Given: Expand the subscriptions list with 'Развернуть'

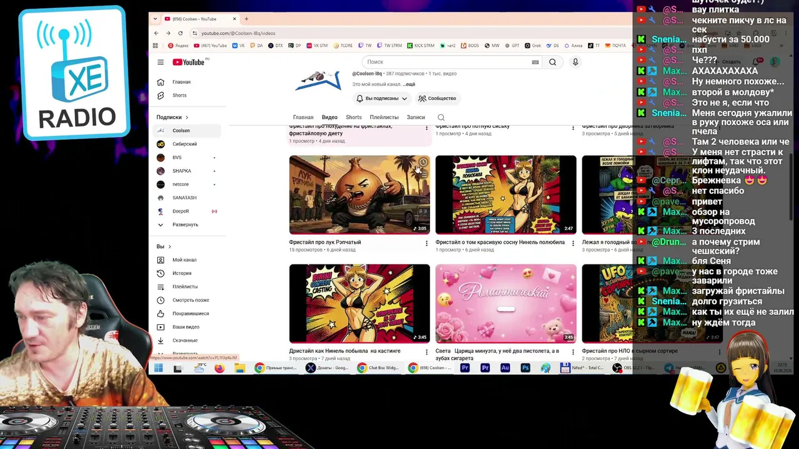Looking at the screenshot, I should pos(185,224).
